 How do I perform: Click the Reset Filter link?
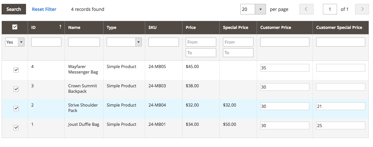(44, 9)
